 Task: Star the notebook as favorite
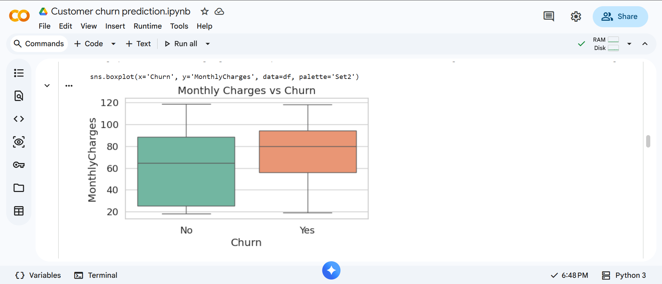coord(204,12)
